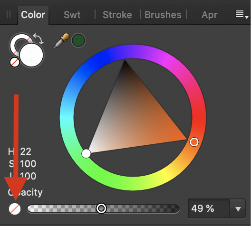The width and height of the screenshot is (251, 226).
Task: Open the Apr tab
Action: [x=209, y=15]
